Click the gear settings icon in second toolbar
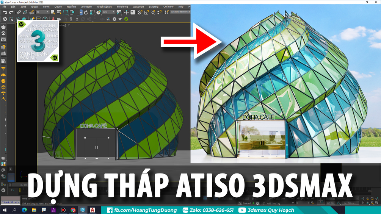Image resolution: width=381 pixels, height=214 pixels. (114, 19)
